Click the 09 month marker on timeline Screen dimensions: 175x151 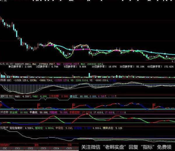coord(36,144)
